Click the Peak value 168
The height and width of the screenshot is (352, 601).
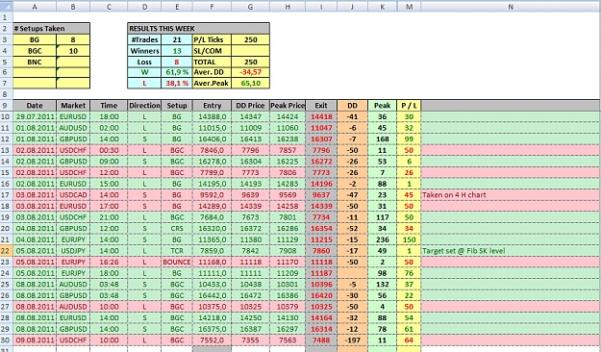[382, 139]
